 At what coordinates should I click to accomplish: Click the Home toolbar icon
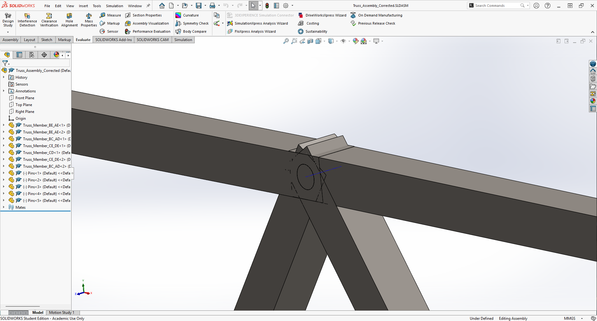click(162, 6)
